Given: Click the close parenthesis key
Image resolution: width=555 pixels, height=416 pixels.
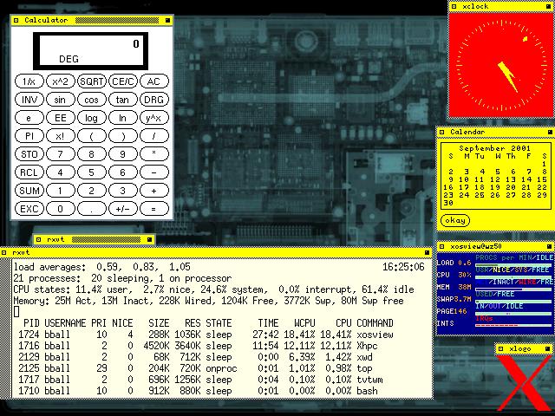Looking at the screenshot, I should point(123,136).
